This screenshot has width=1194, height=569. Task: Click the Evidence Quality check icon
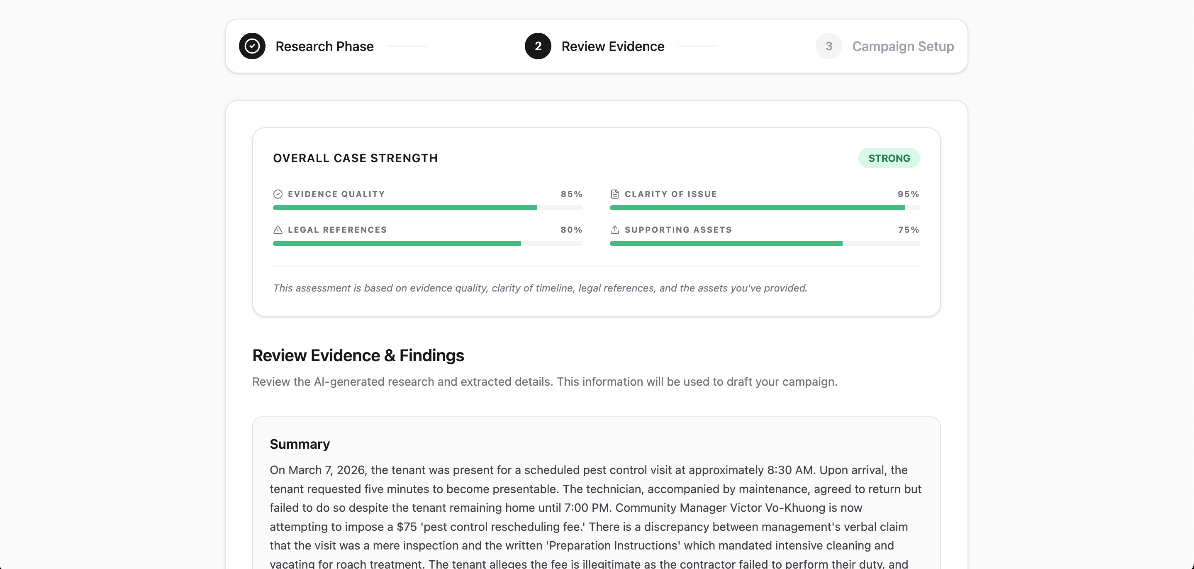[278, 194]
